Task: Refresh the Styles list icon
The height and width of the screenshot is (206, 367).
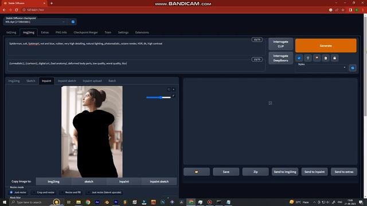Action: pos(353,68)
